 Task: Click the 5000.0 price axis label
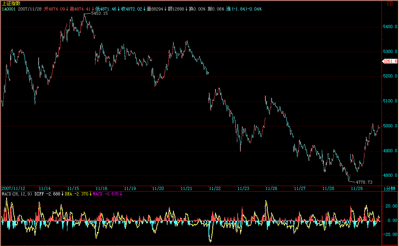pos(390,126)
